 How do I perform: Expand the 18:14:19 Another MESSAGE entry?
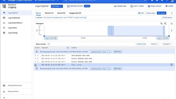[x=35, y=62]
